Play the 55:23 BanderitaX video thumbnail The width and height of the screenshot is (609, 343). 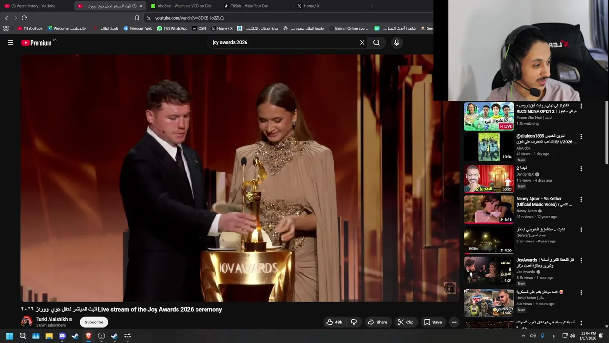[489, 178]
